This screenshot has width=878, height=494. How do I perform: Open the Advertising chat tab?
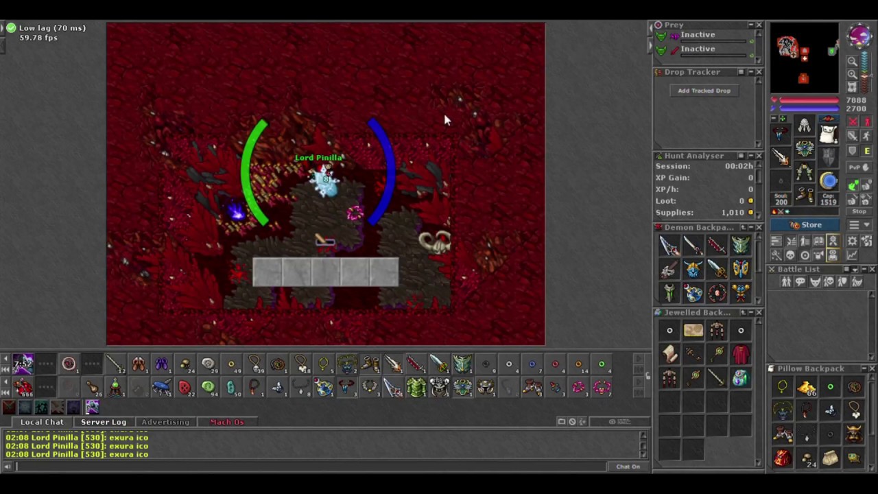165,422
